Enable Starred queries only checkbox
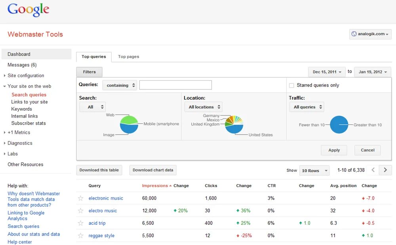The height and width of the screenshot is (245, 396). pos(291,85)
